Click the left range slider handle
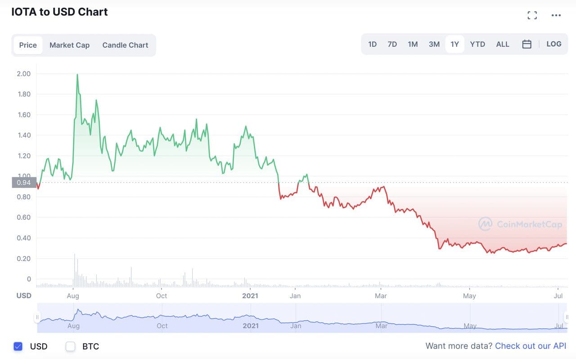The width and height of the screenshot is (576, 359). (x=37, y=318)
